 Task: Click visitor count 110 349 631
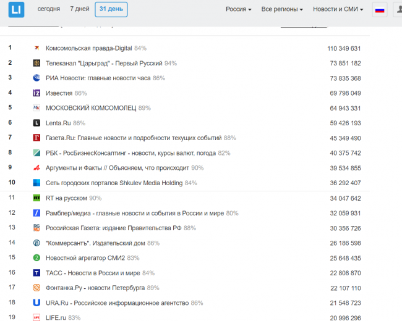point(344,48)
